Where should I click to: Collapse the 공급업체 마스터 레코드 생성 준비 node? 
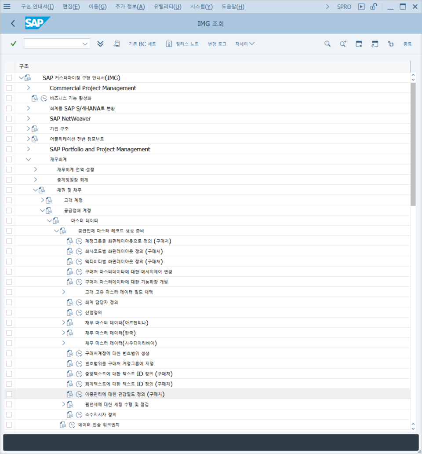click(x=56, y=231)
